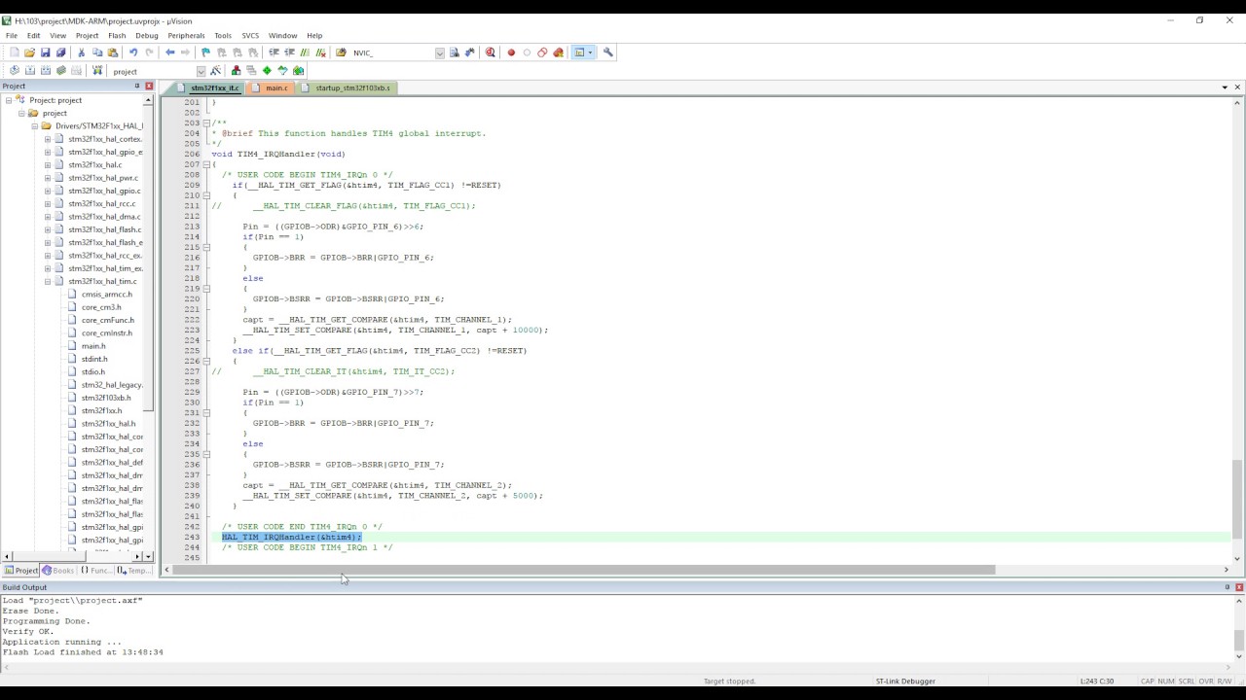Click the Rebuild all target files icon
The height and width of the screenshot is (700, 1246).
click(x=45, y=70)
